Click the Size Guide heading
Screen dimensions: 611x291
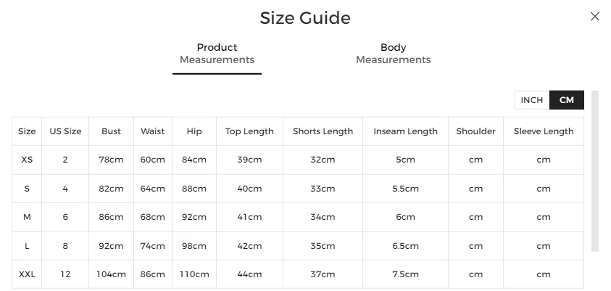pyautogui.click(x=305, y=18)
